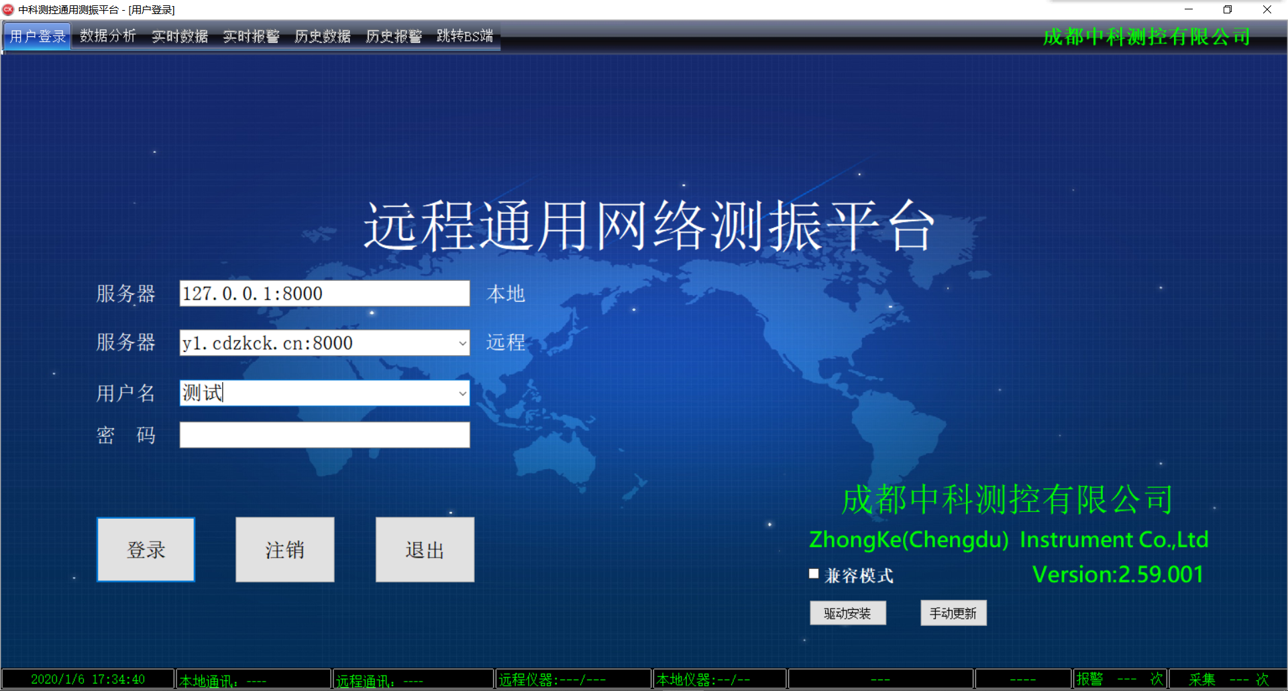
Task: Click the 登录 login button
Action: pyautogui.click(x=145, y=549)
